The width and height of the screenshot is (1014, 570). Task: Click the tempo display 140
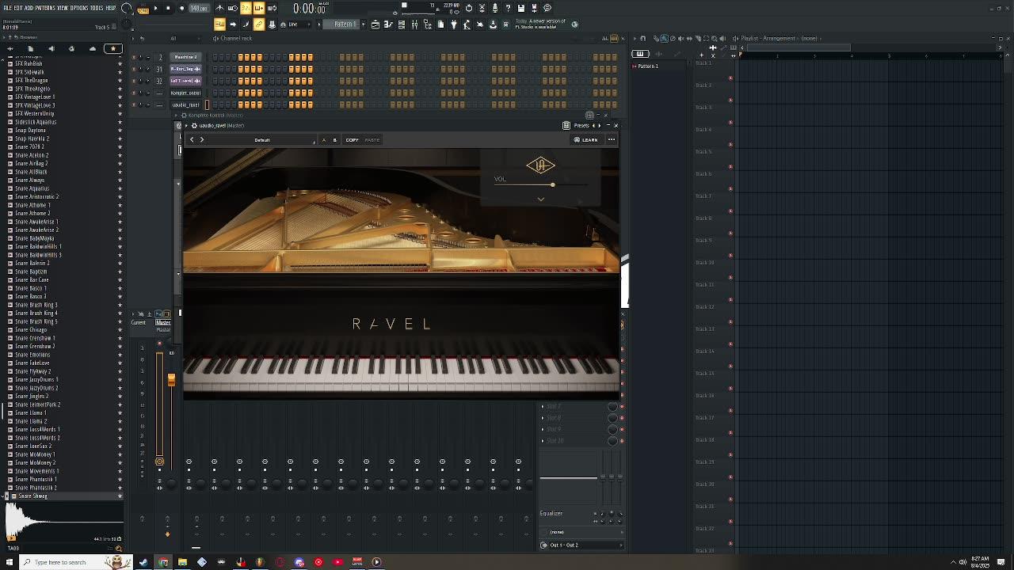point(199,9)
